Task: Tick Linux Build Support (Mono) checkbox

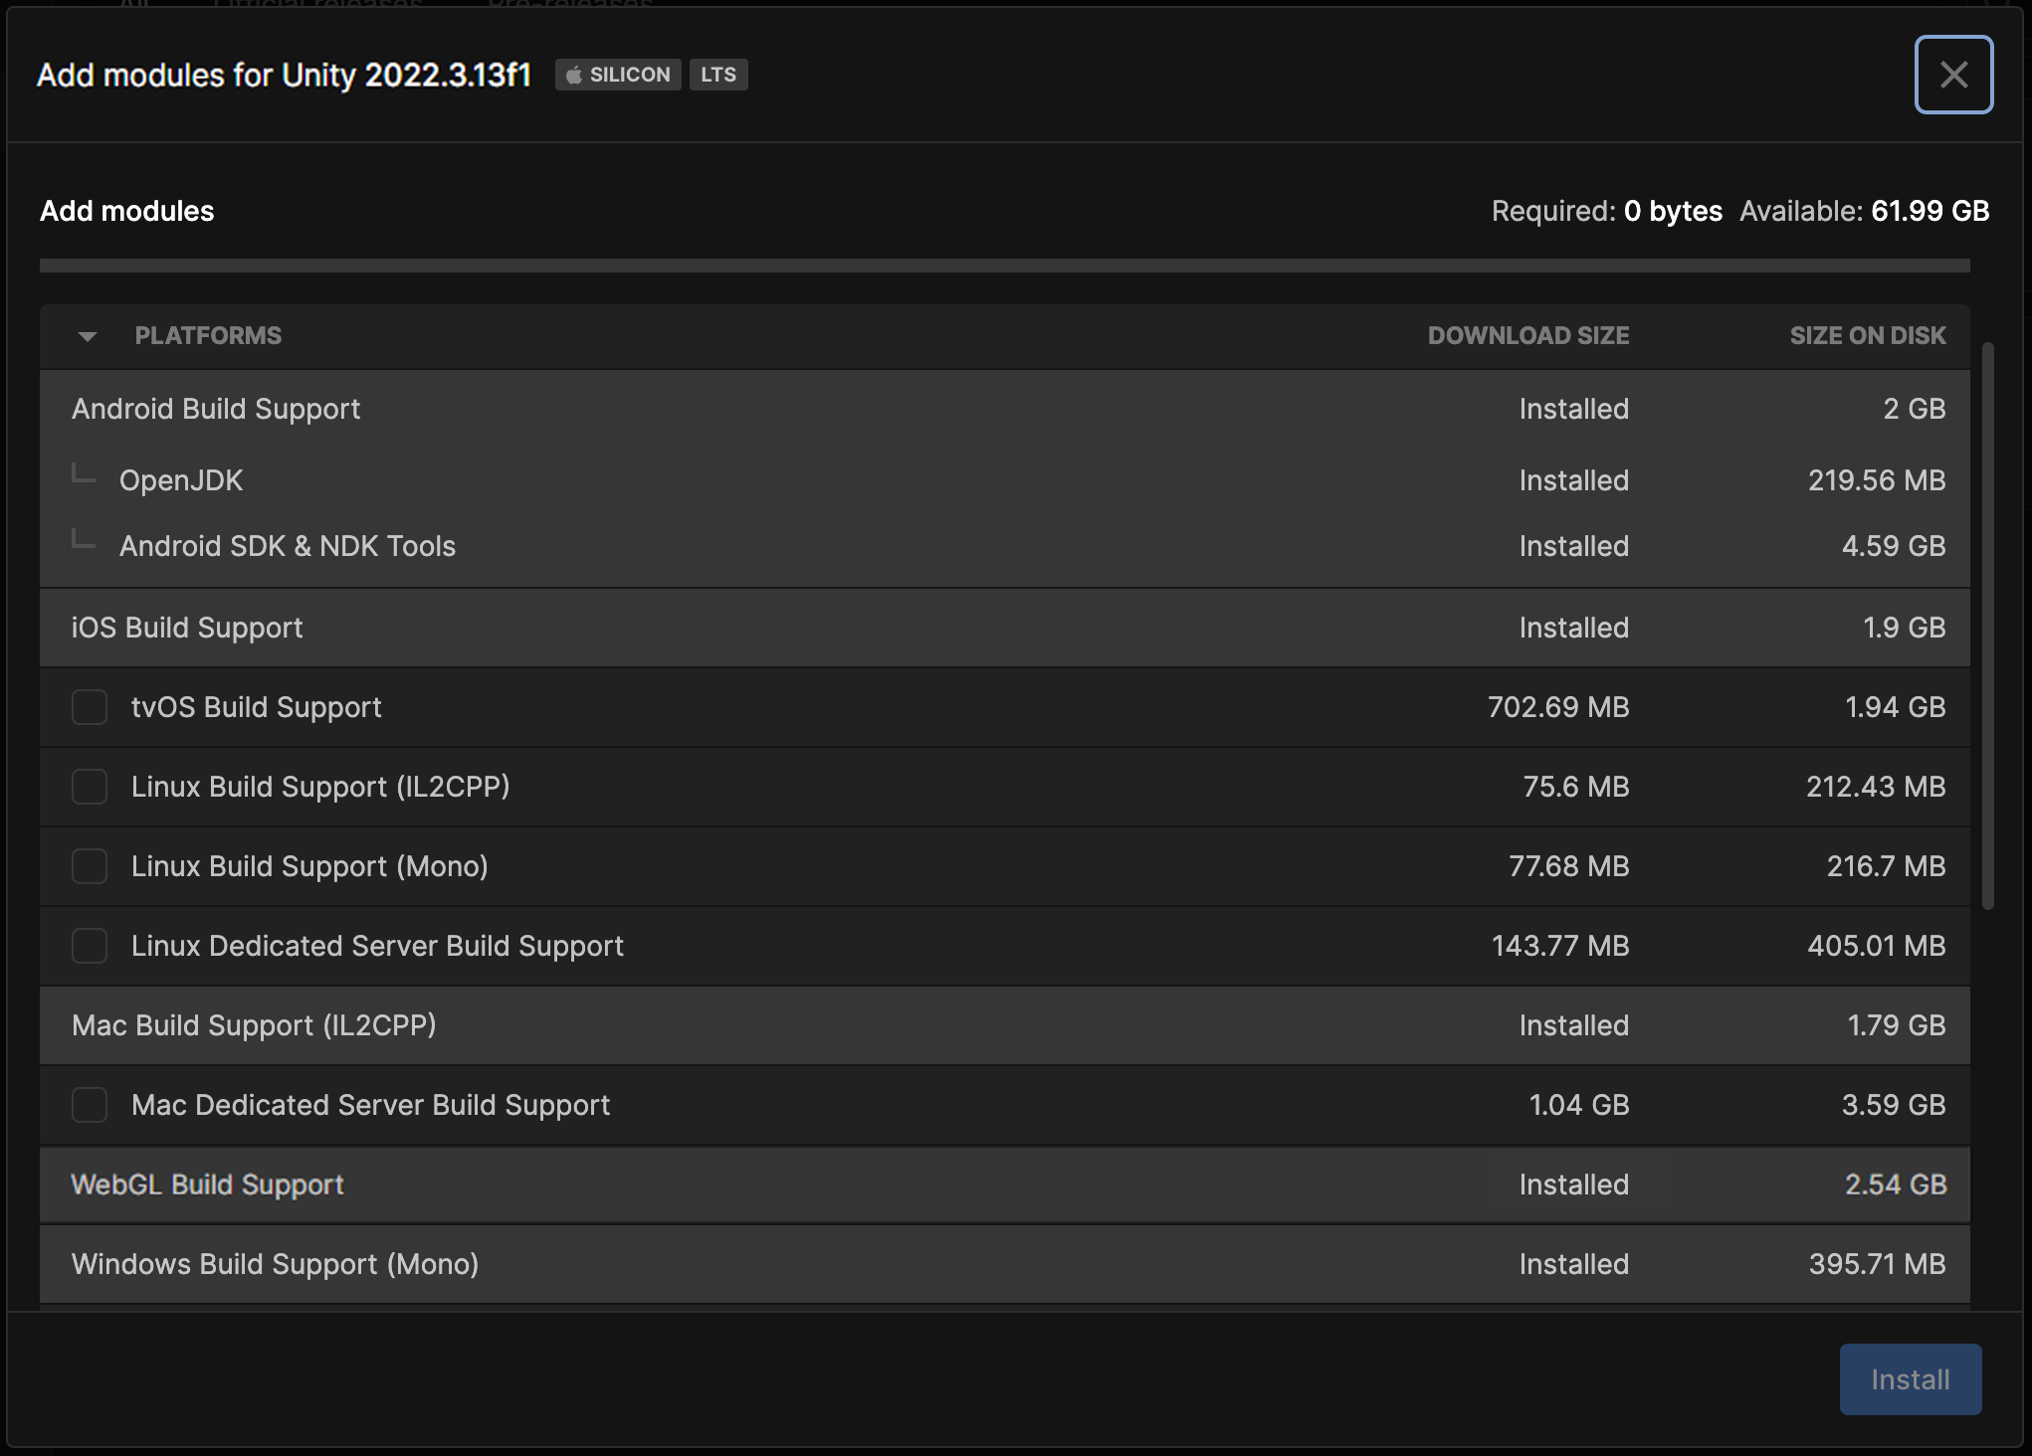Action: tap(90, 866)
